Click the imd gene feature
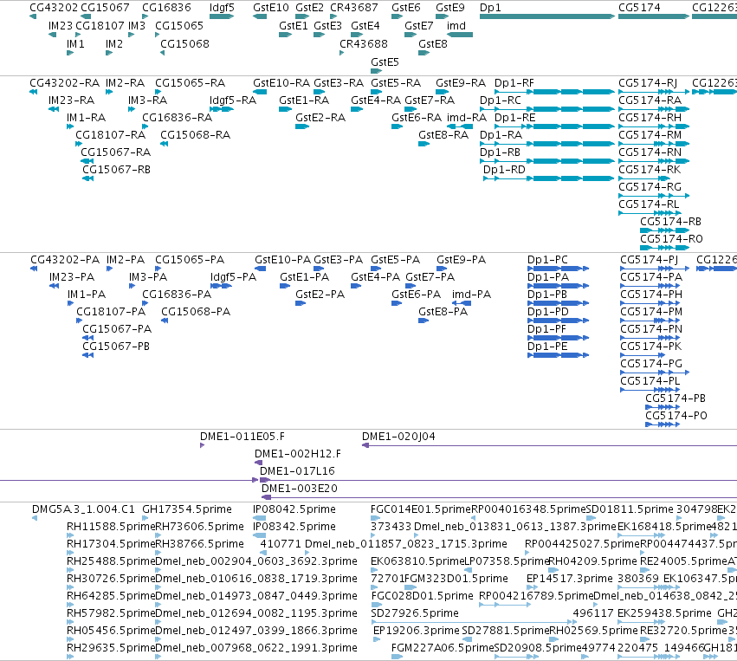Screen dimensions: 737x661 460,35
